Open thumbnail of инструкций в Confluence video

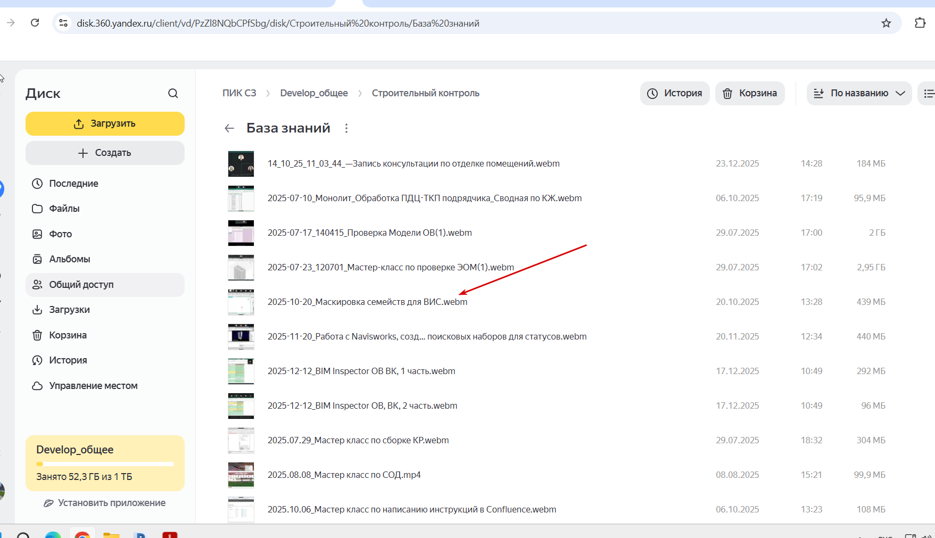coord(241,510)
